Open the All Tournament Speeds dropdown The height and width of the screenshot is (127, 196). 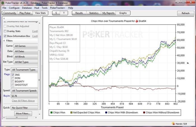click(24, 91)
